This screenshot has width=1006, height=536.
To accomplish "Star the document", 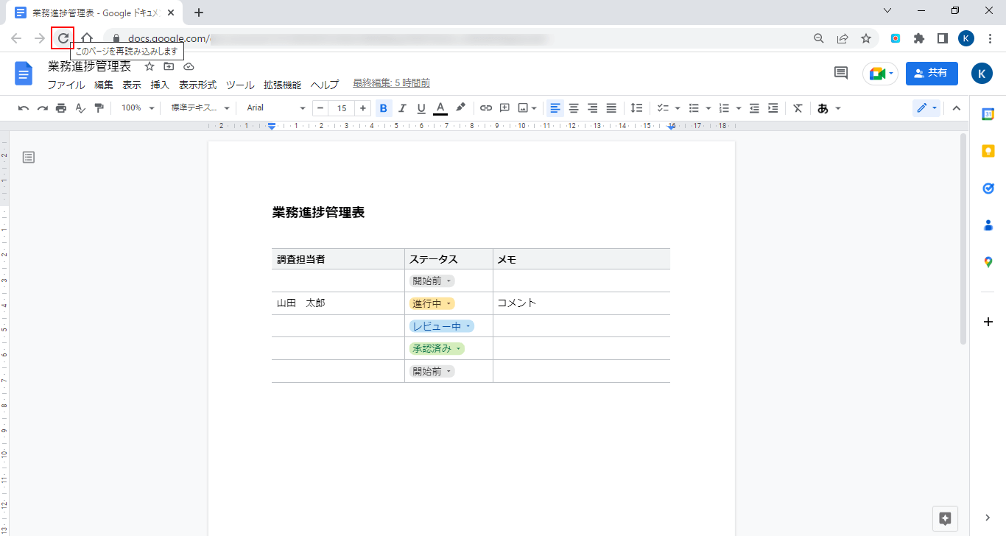I will [150, 66].
